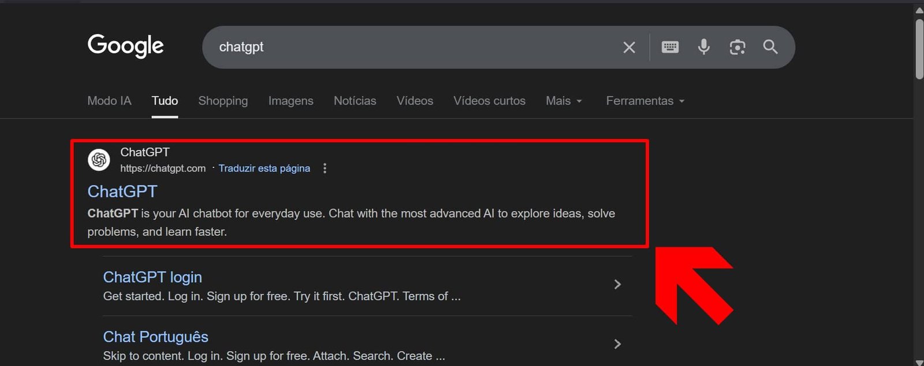
Task: Click the magnifying glass search icon
Action: click(770, 47)
